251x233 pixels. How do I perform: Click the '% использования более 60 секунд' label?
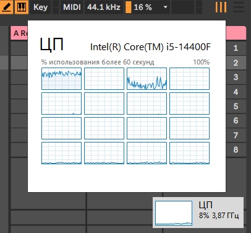pos(98,62)
